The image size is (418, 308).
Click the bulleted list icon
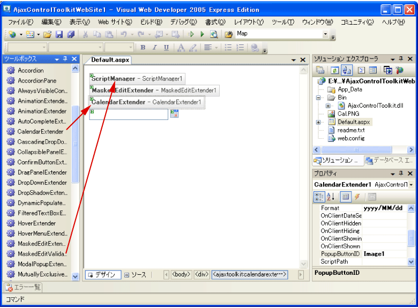[228, 48]
